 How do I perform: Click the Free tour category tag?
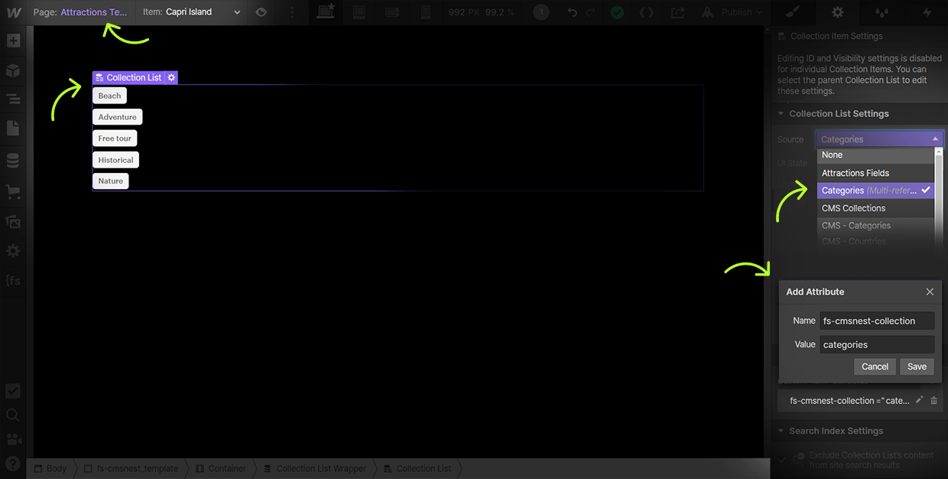coord(115,138)
